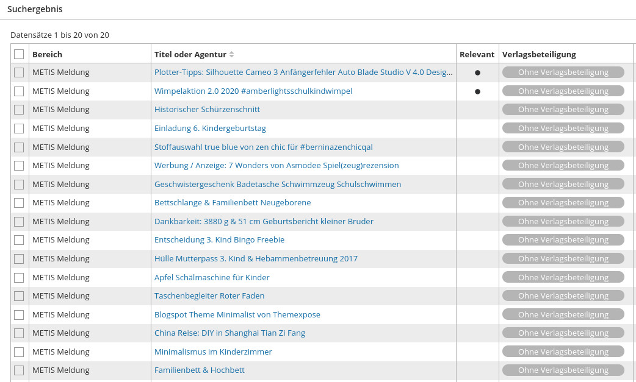The height and width of the screenshot is (382, 636).
Task: Check the Taschenbegleiter Roter Faden checkbox
Action: [x=19, y=296]
